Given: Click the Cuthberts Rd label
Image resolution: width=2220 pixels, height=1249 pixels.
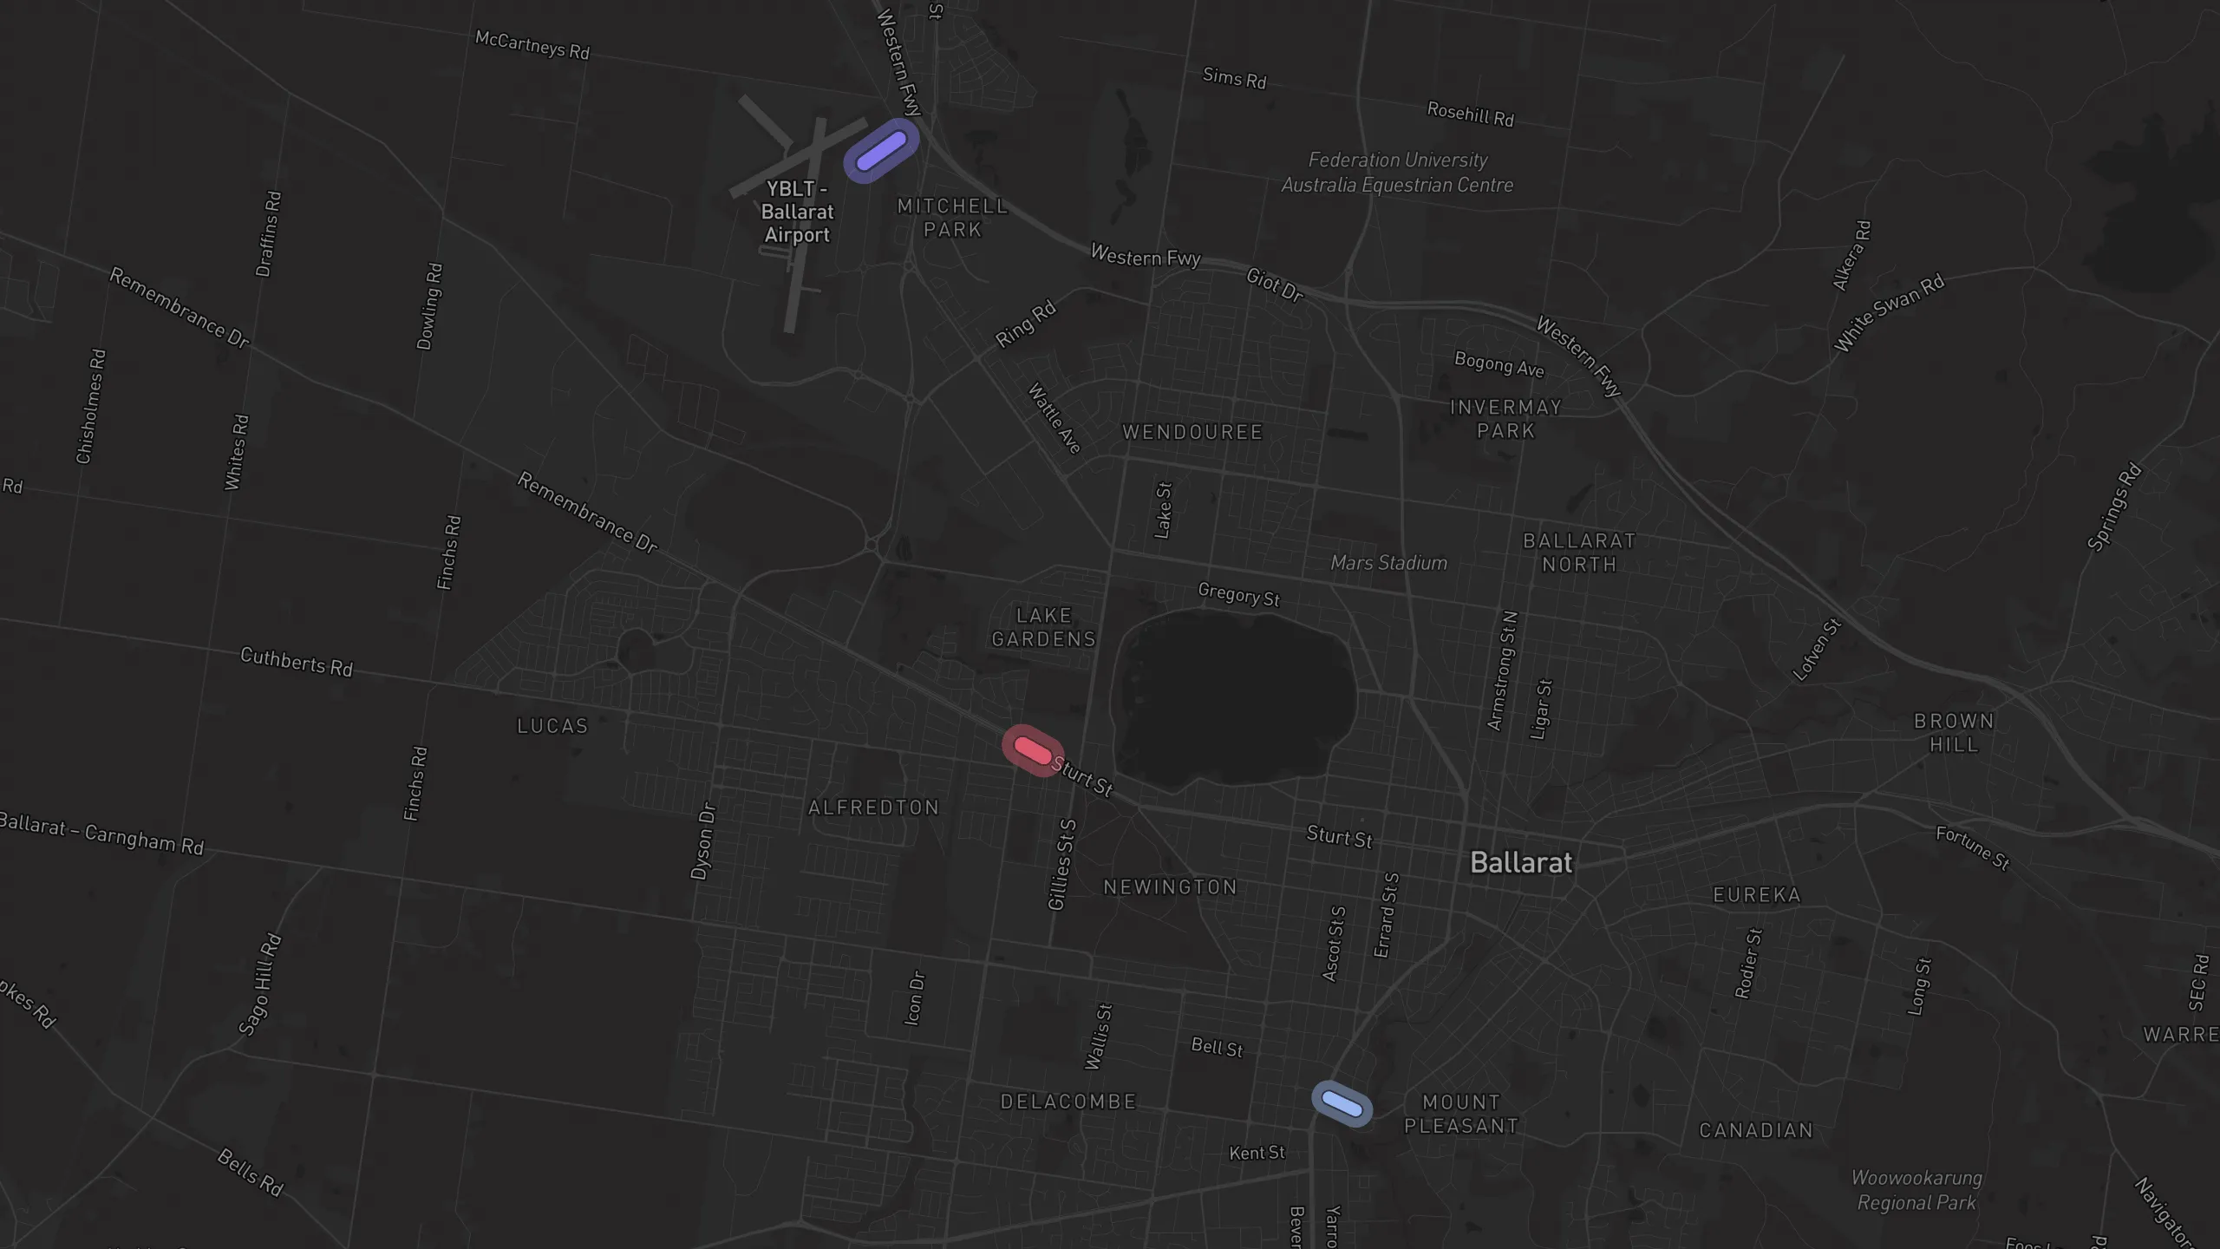Looking at the screenshot, I should [297, 662].
